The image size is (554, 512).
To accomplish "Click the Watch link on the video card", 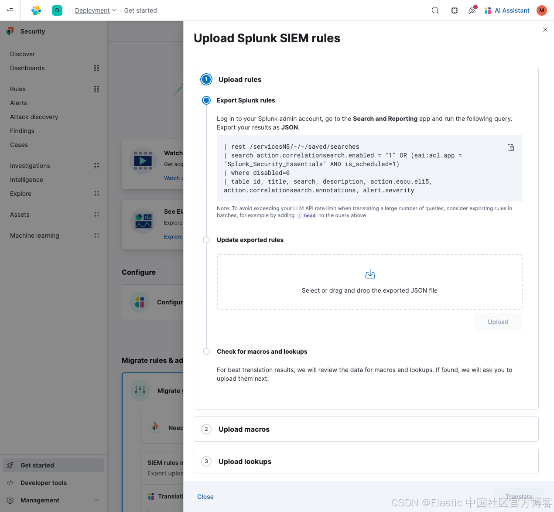I will coord(174,178).
